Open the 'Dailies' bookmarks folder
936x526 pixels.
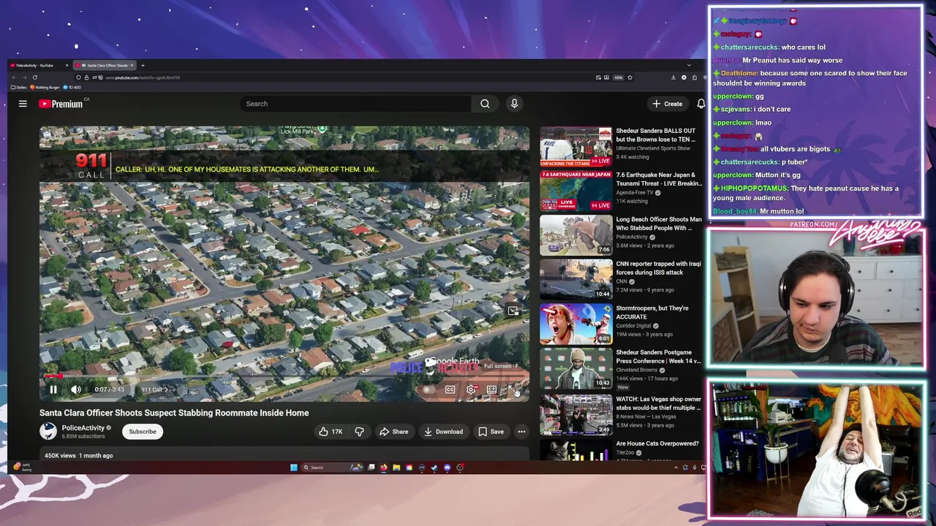[18, 87]
